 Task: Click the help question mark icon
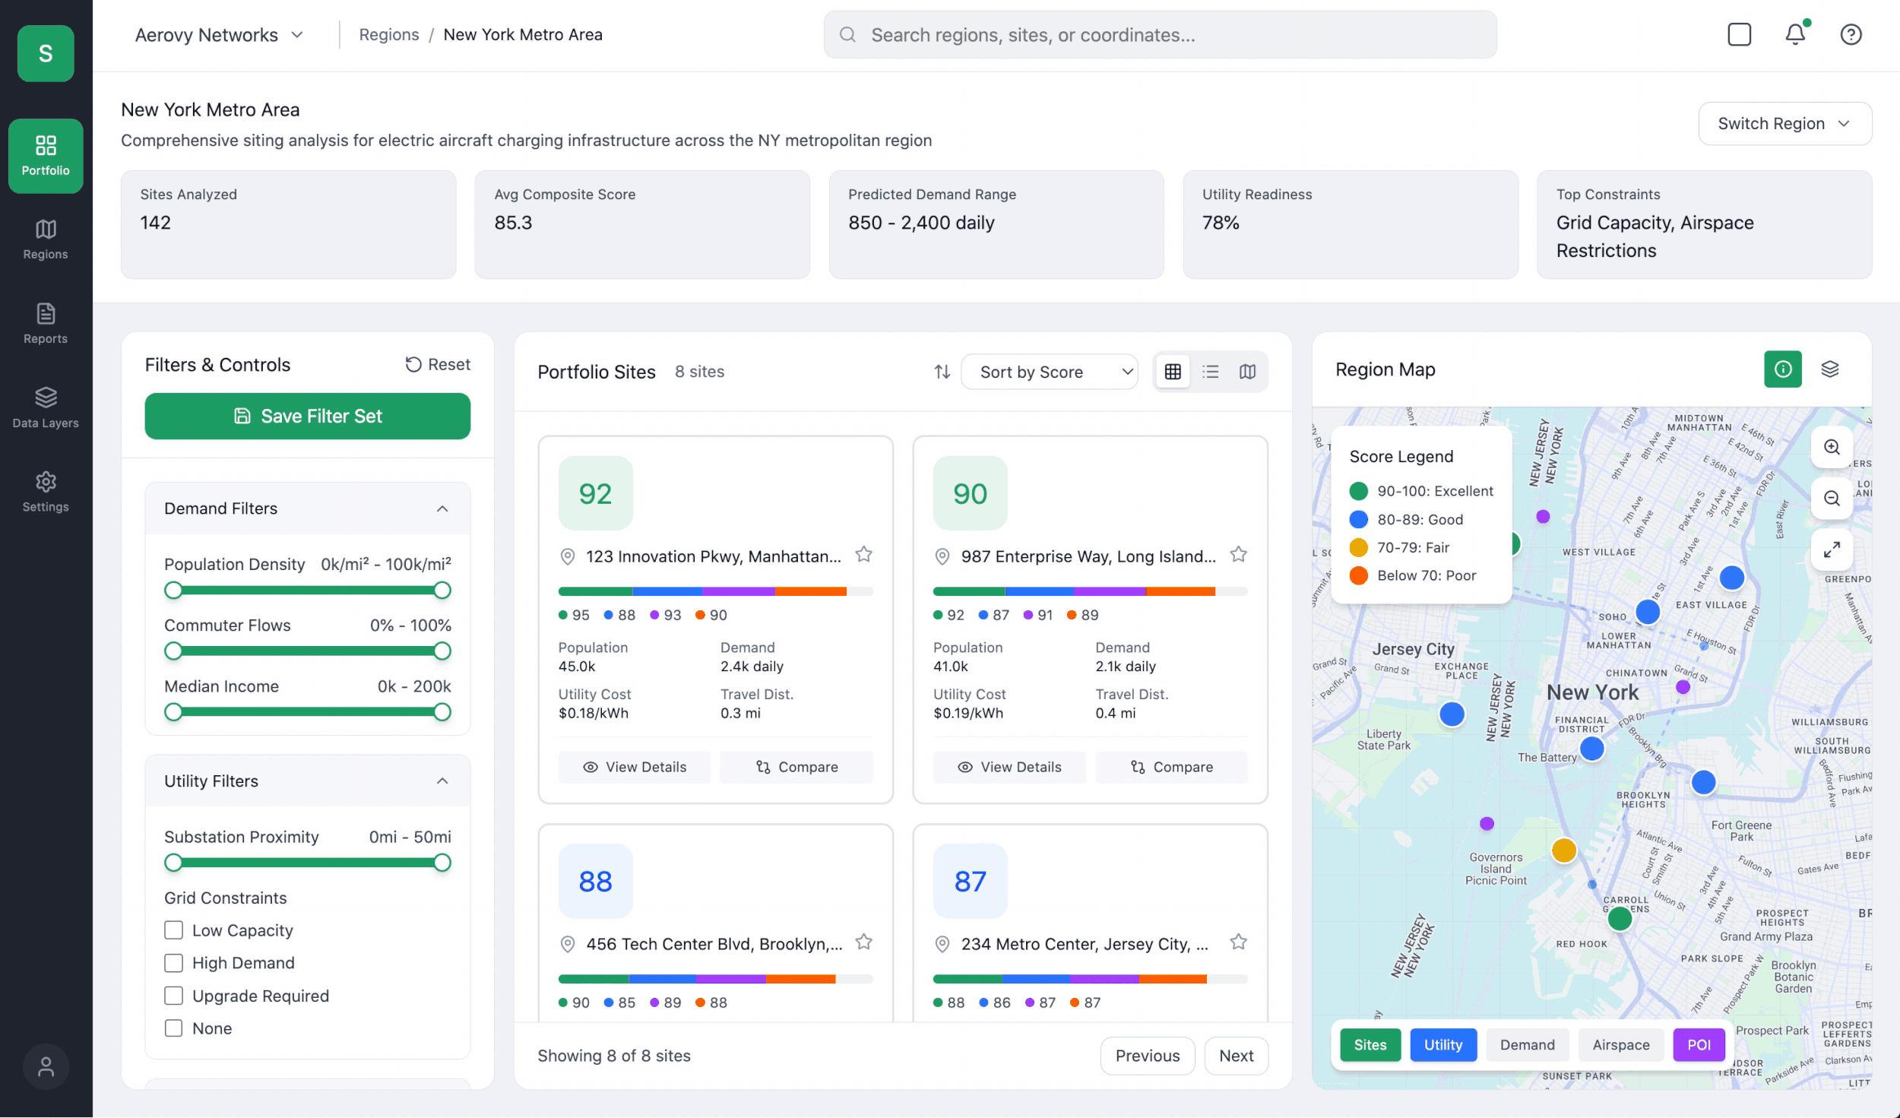point(1850,34)
